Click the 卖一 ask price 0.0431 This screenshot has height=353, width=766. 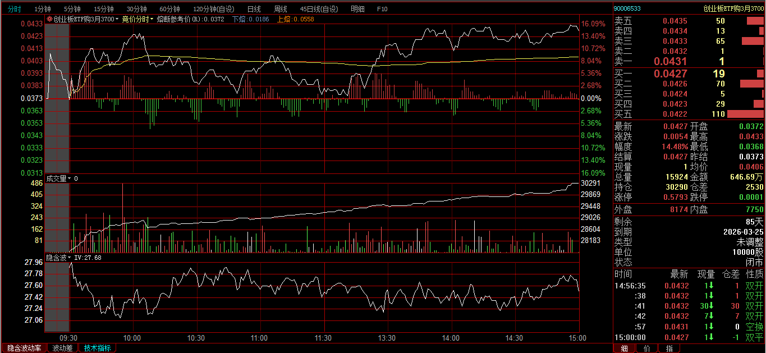click(670, 61)
